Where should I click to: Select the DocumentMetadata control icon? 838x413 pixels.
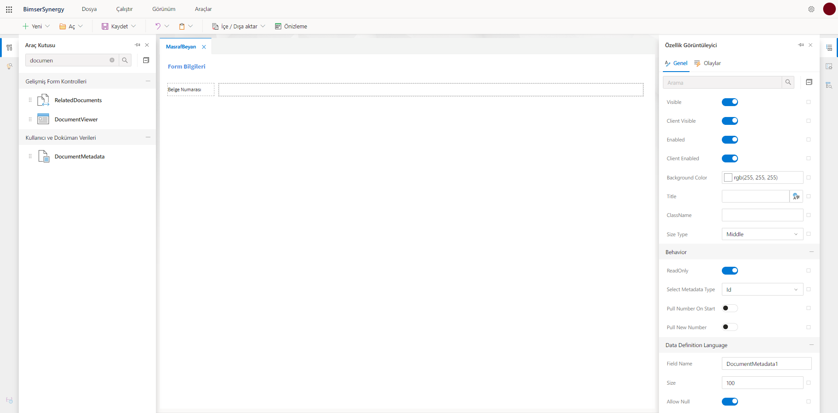[44, 156]
